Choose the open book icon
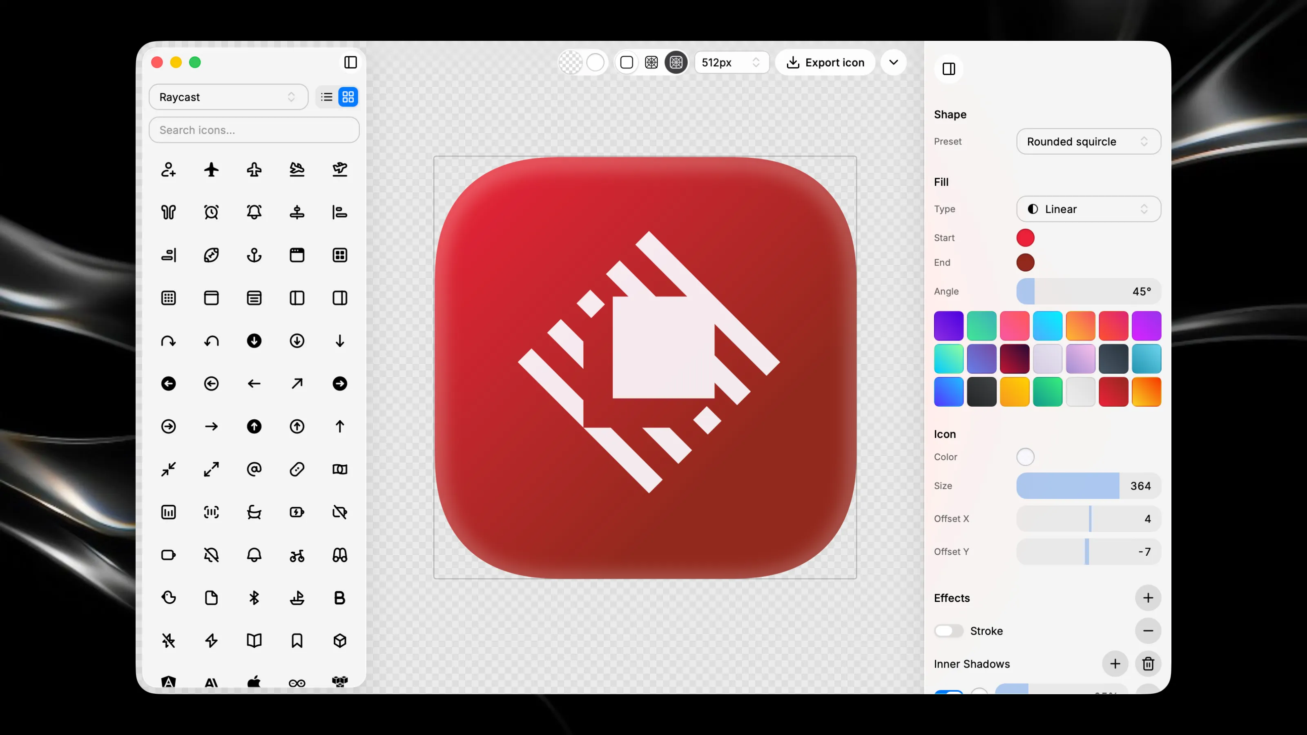This screenshot has width=1307, height=735. [254, 641]
